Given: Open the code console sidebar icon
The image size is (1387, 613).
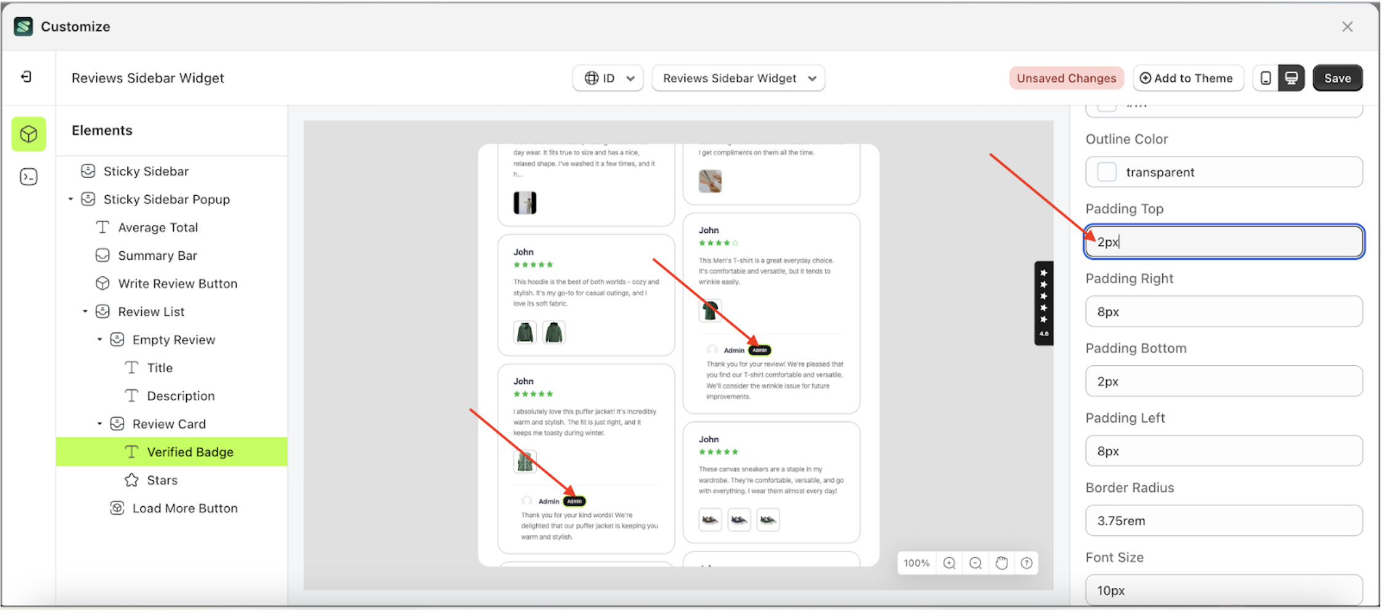Looking at the screenshot, I should pos(28,177).
